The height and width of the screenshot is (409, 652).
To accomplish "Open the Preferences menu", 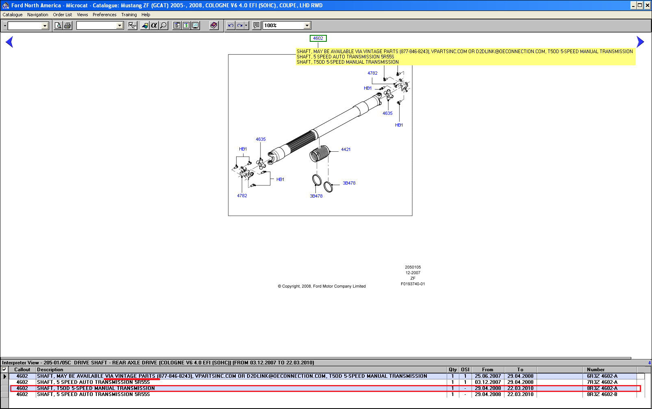I will click(x=104, y=15).
